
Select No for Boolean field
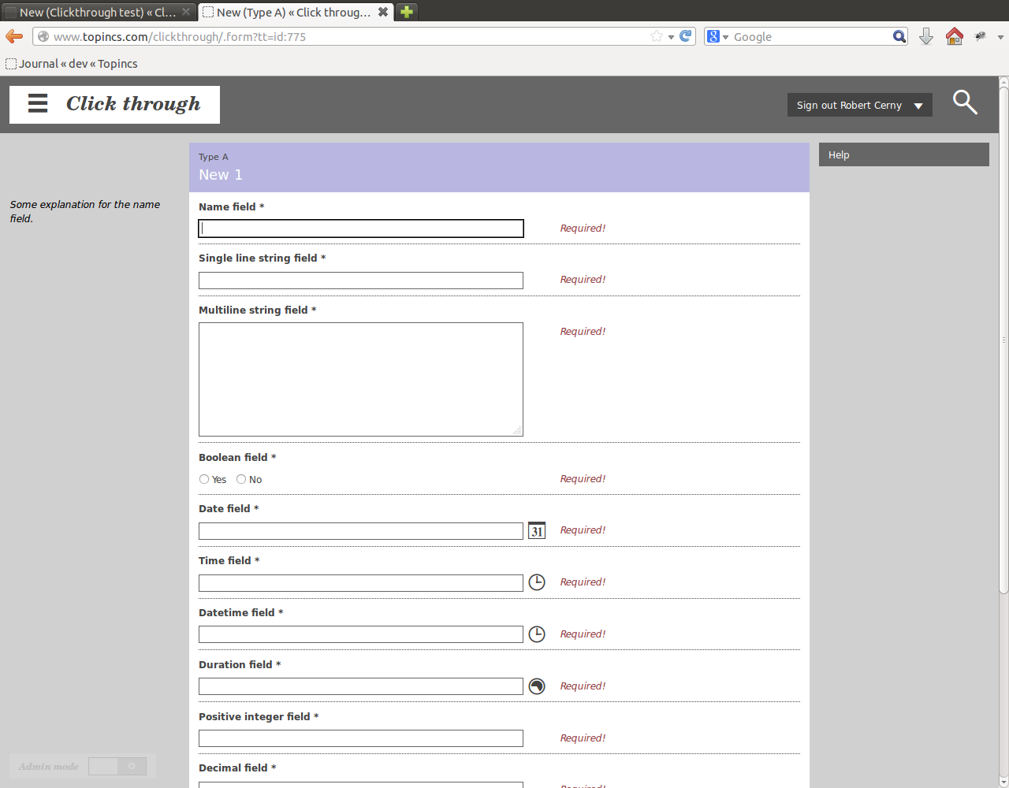click(241, 479)
